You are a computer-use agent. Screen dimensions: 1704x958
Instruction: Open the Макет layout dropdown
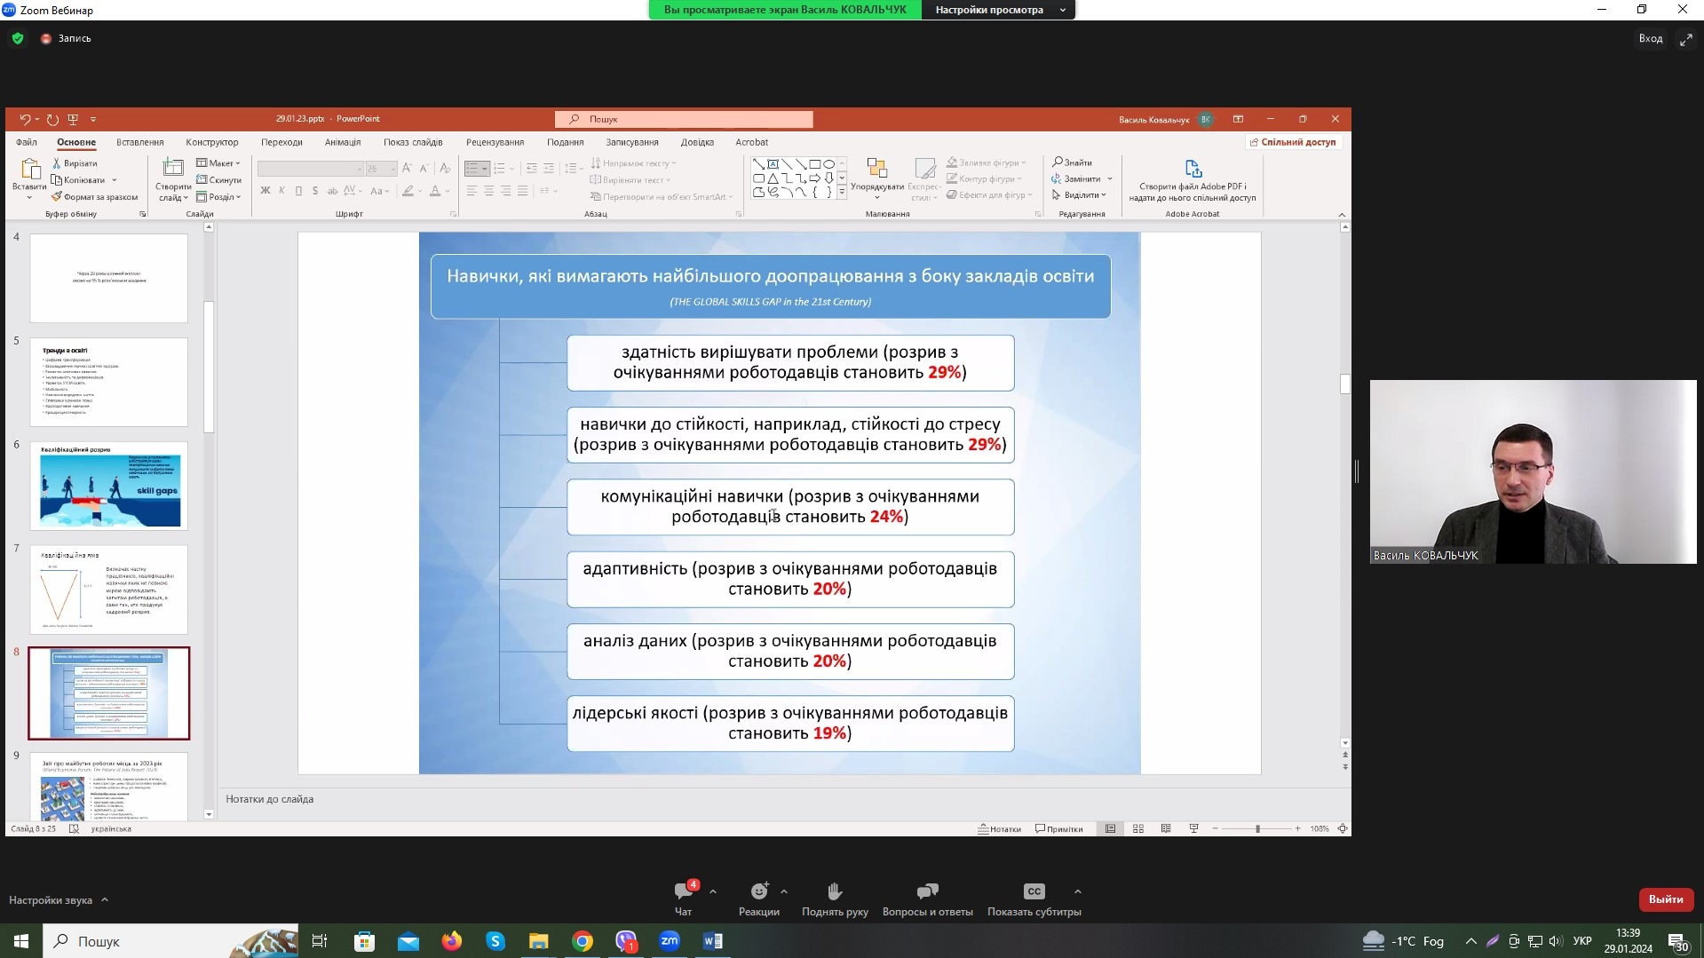[218, 163]
